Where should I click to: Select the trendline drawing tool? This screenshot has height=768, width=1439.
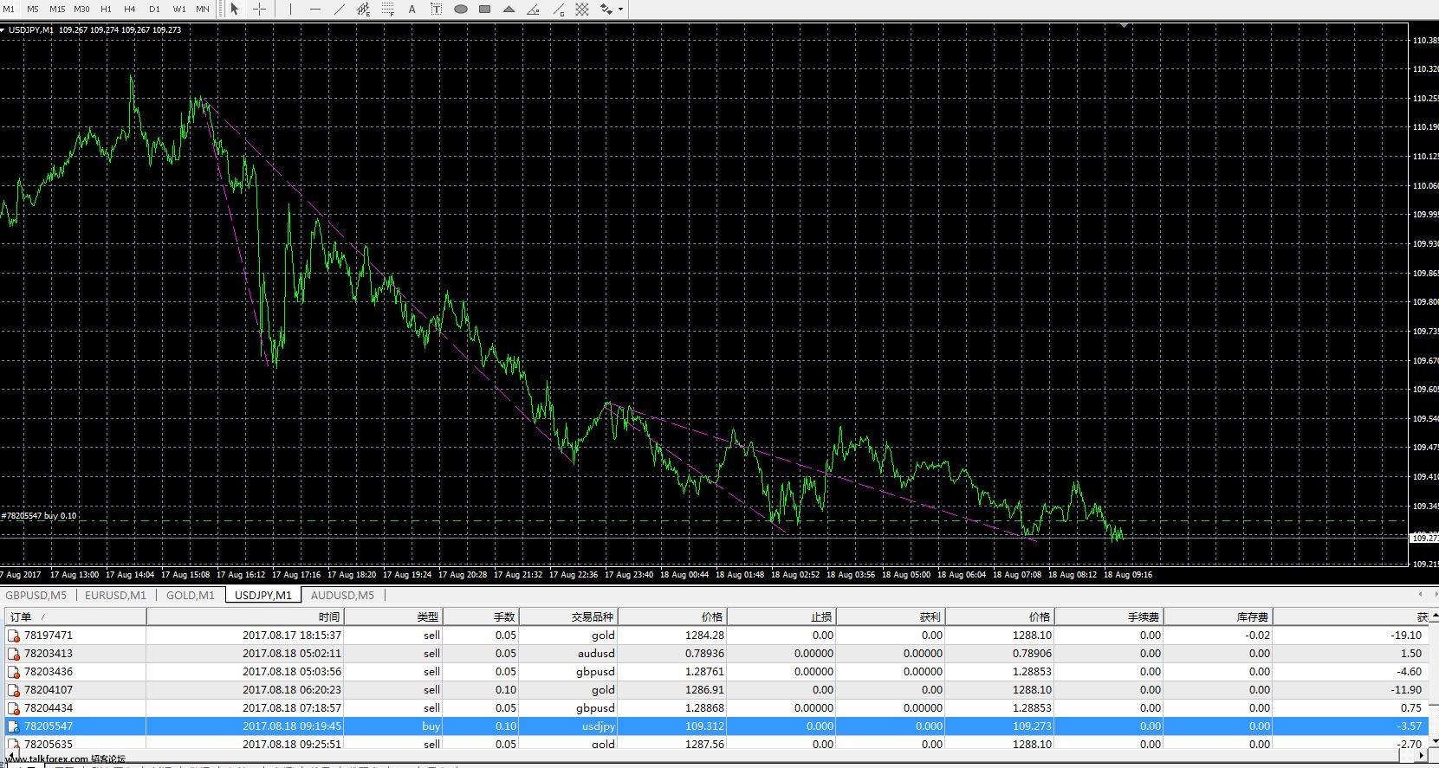pos(340,10)
